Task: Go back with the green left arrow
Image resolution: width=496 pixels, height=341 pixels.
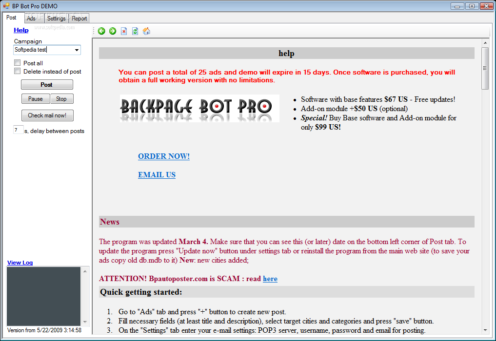Action: [x=101, y=31]
